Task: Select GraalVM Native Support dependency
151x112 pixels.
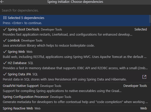Action: click(x=75, y=88)
